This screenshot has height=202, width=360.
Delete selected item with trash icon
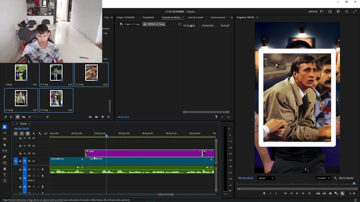click(108, 117)
